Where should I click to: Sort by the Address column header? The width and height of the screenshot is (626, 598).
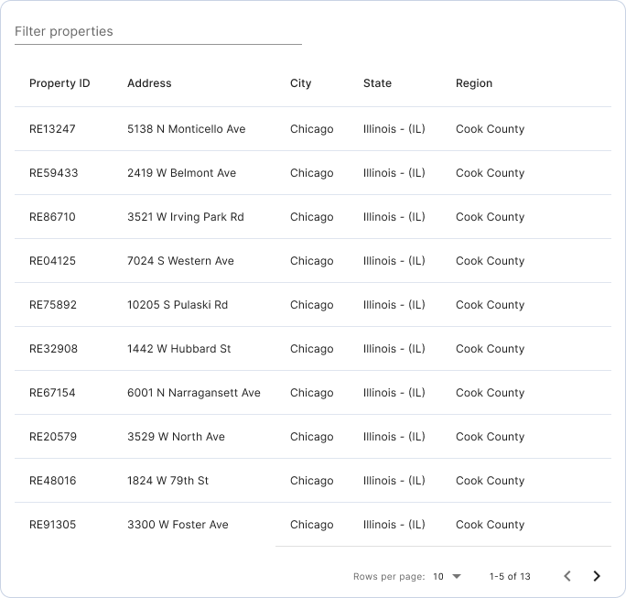149,83
